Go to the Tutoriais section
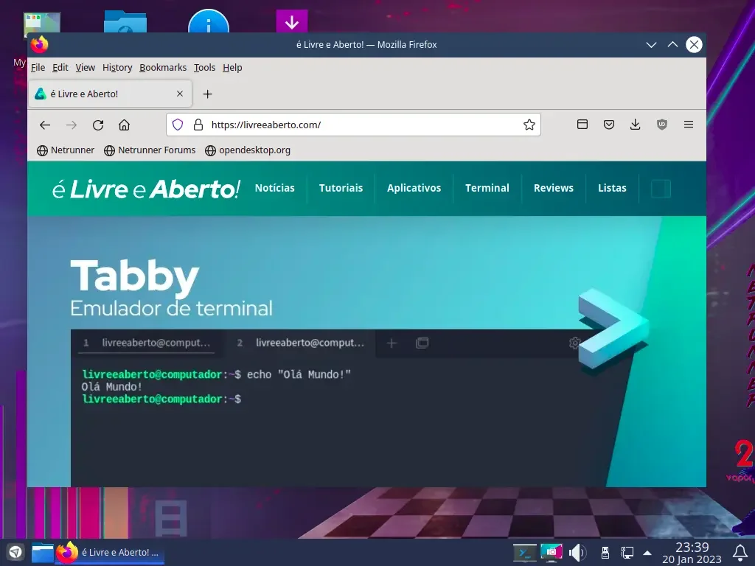Viewport: 755px width, 566px height. tap(341, 188)
